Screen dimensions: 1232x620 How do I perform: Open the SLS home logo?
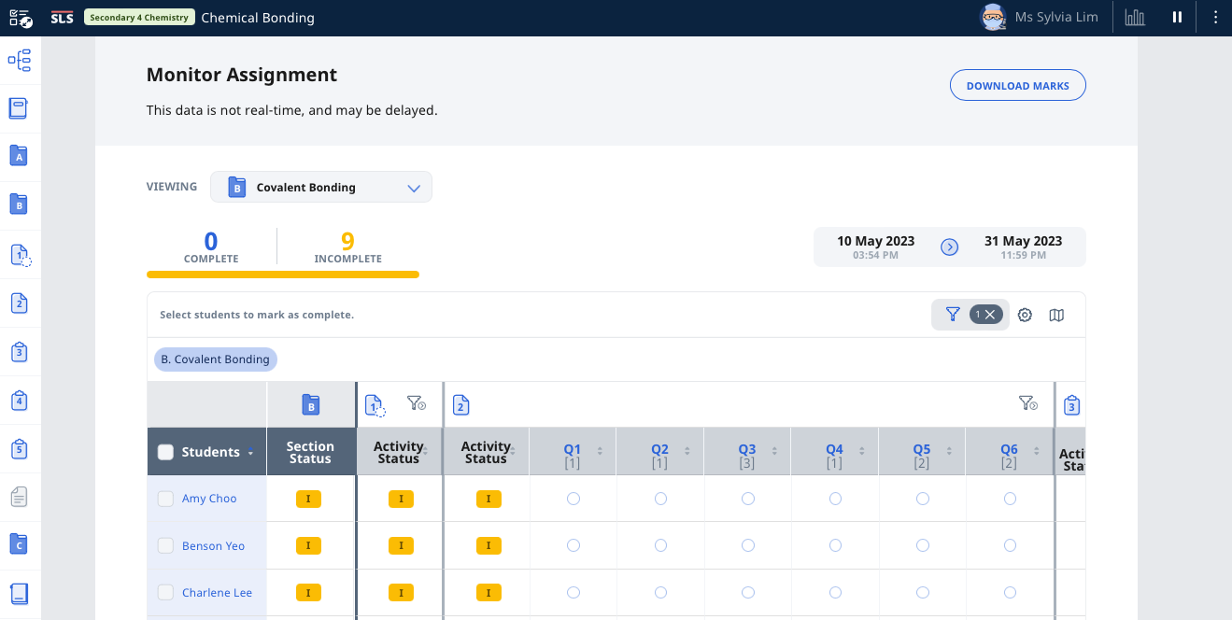point(63,18)
